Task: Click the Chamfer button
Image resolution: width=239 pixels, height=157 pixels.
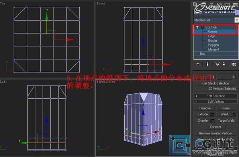Action: tap(203, 121)
